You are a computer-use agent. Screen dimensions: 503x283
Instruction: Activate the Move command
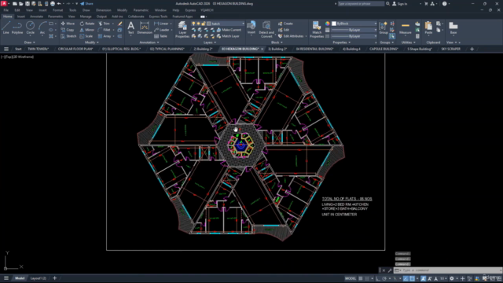pyautogui.click(x=68, y=24)
